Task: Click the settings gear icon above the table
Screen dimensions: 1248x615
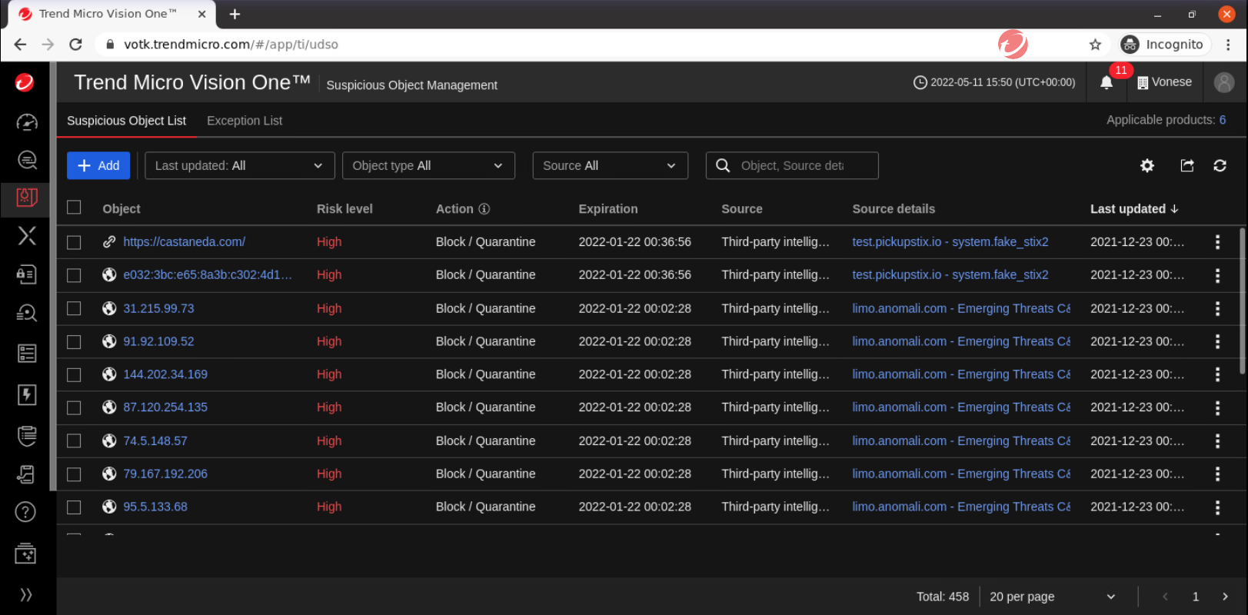Action: click(1146, 165)
